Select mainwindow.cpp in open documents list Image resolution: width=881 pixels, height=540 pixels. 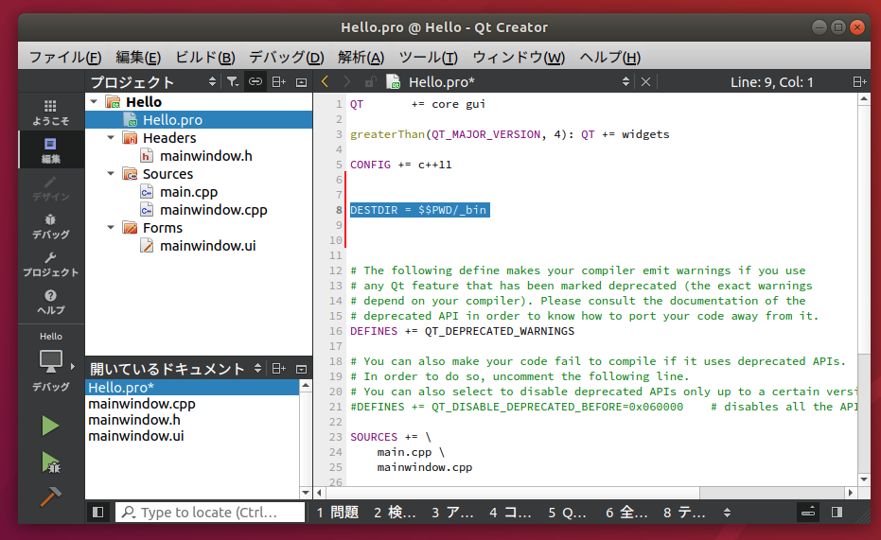click(x=141, y=404)
